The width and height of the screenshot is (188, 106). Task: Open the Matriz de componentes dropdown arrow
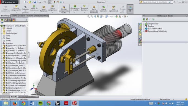click(x=34, y=13)
